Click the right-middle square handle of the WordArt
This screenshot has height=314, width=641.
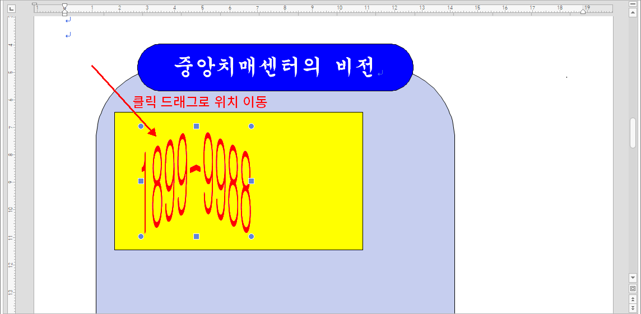pyautogui.click(x=252, y=181)
